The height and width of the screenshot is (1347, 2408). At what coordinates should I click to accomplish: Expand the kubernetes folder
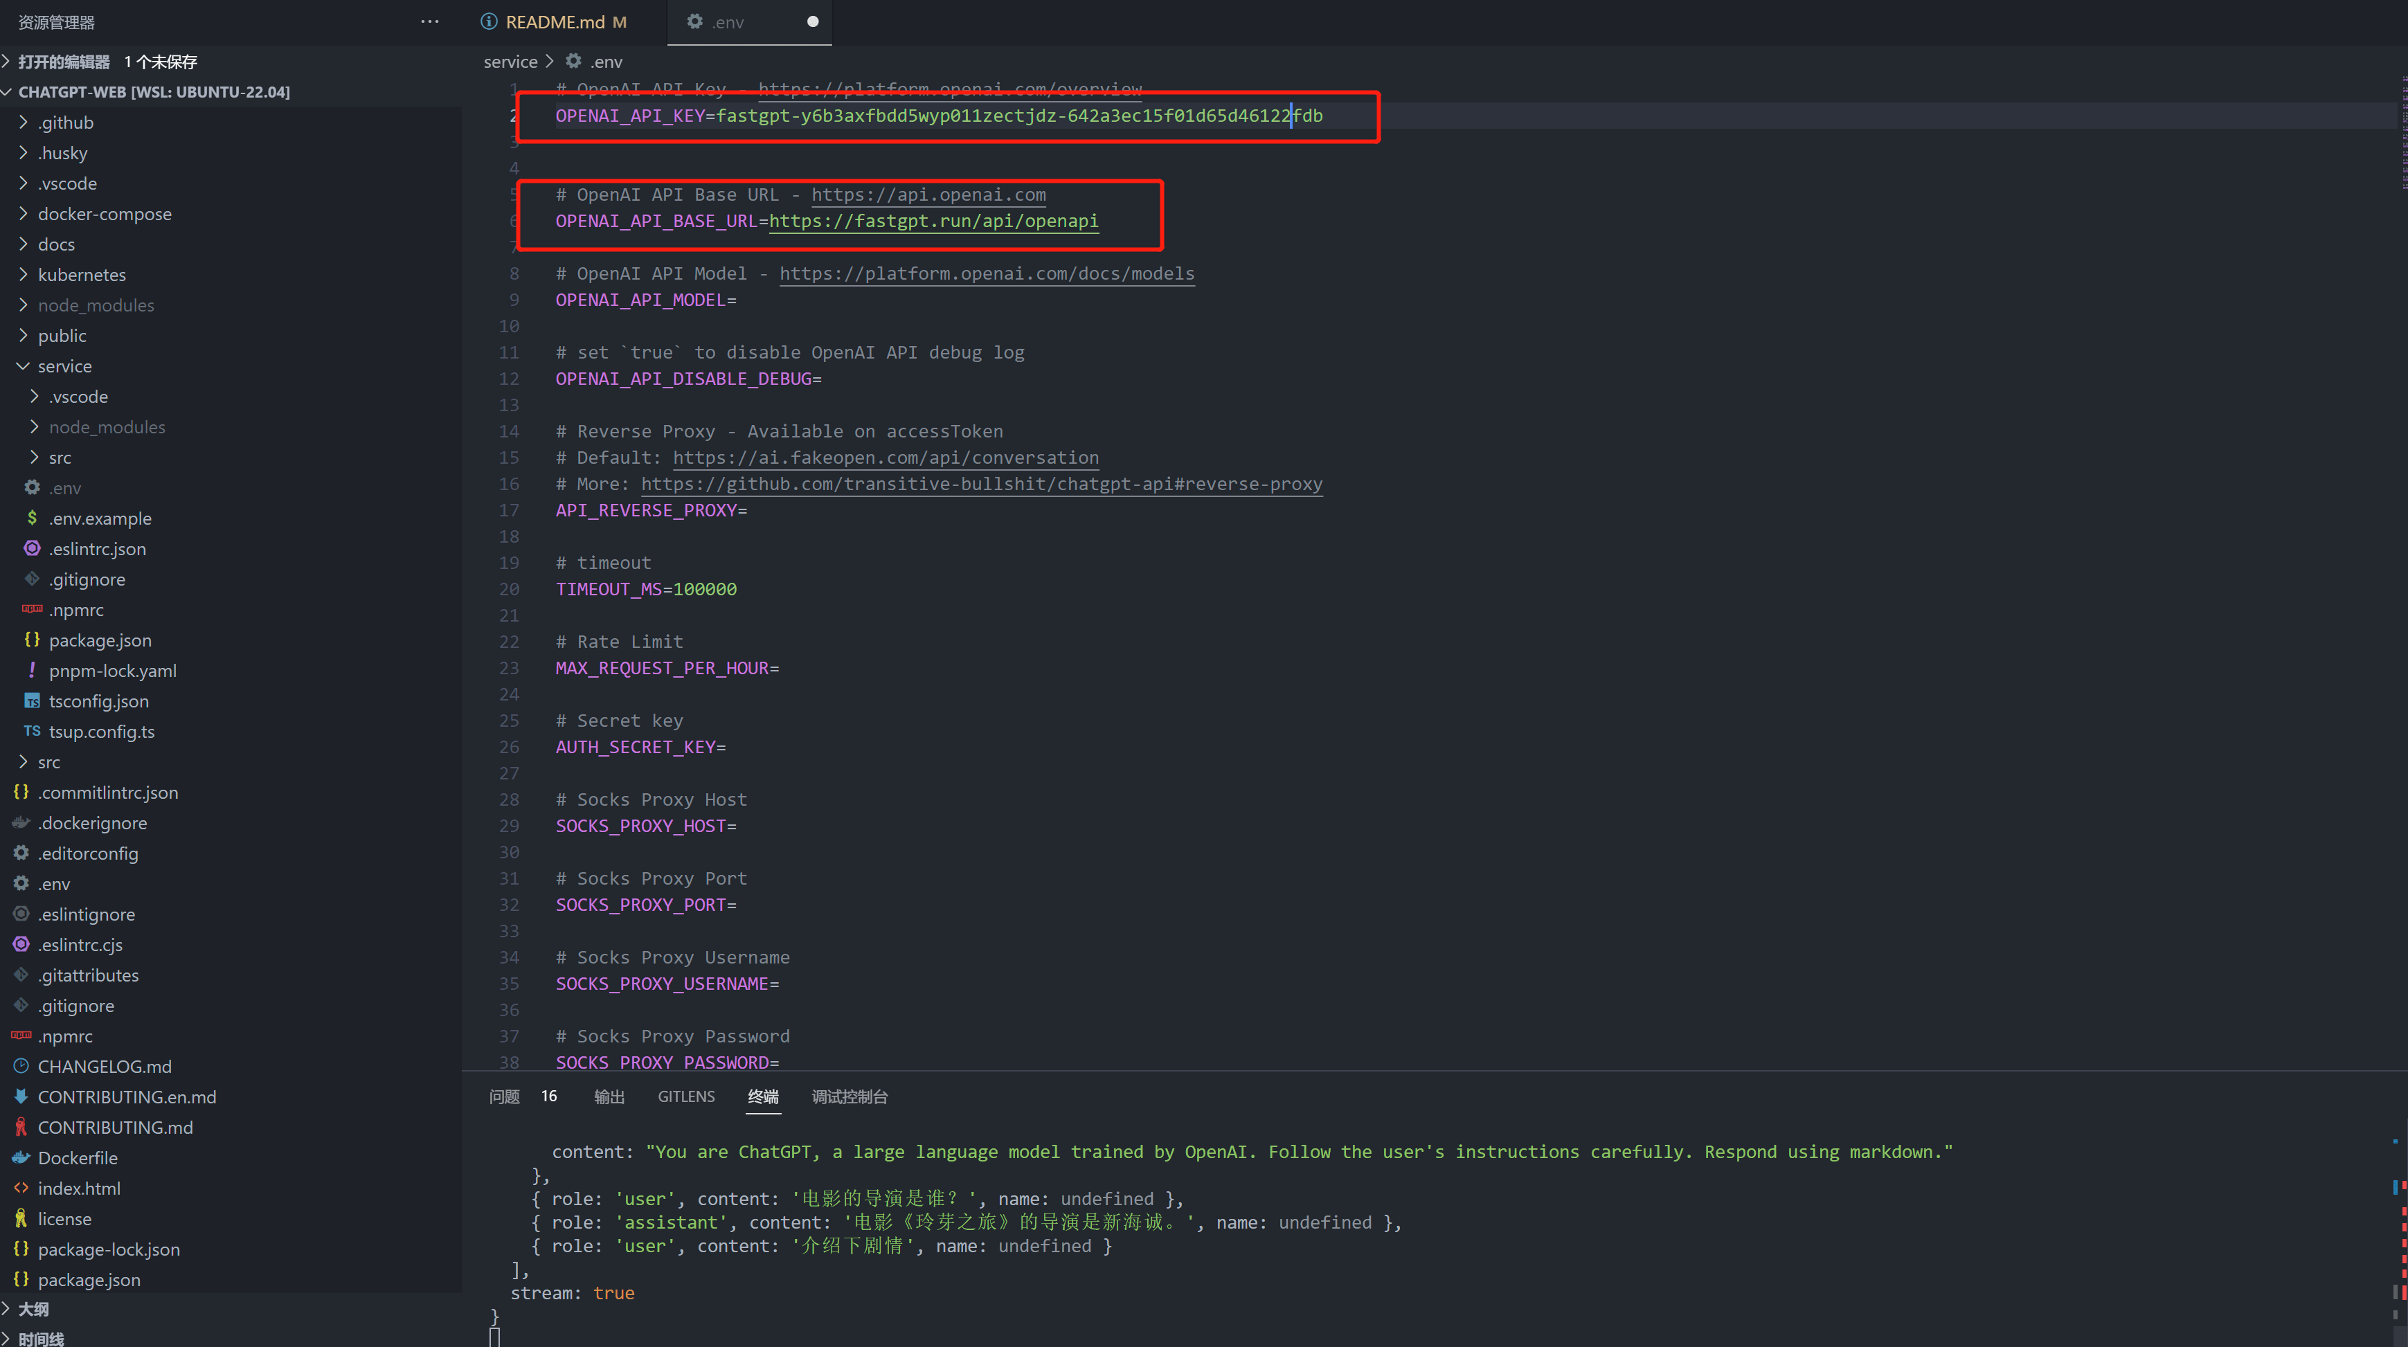click(x=82, y=274)
